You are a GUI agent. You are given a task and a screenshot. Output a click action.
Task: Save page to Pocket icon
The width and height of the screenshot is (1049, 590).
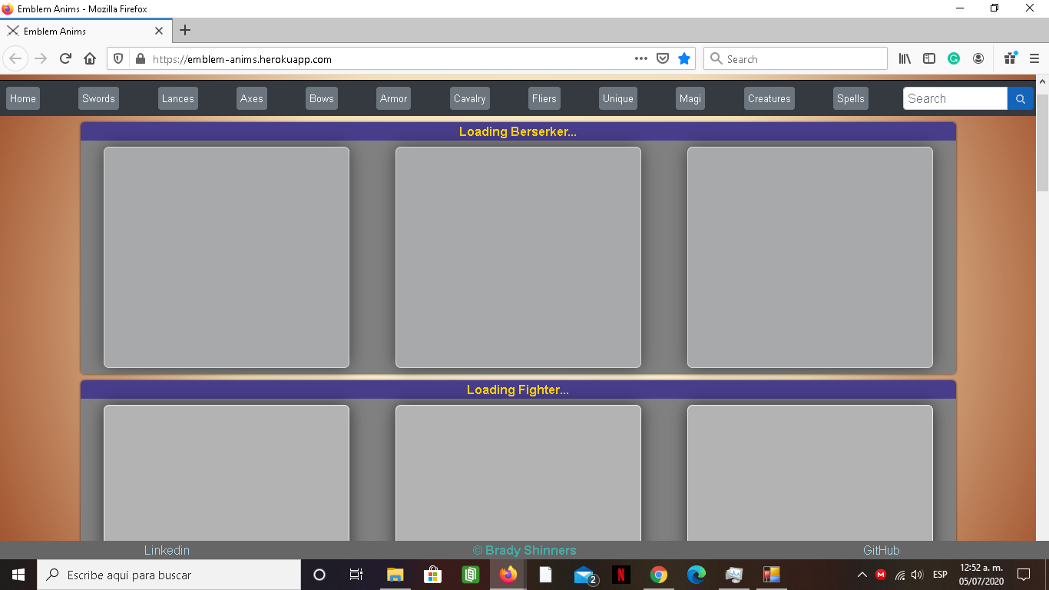tap(663, 59)
